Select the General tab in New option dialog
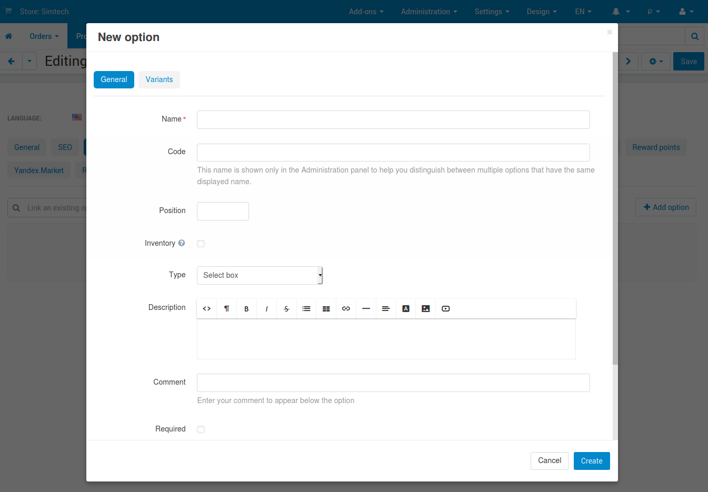This screenshot has height=492, width=708. (x=114, y=79)
